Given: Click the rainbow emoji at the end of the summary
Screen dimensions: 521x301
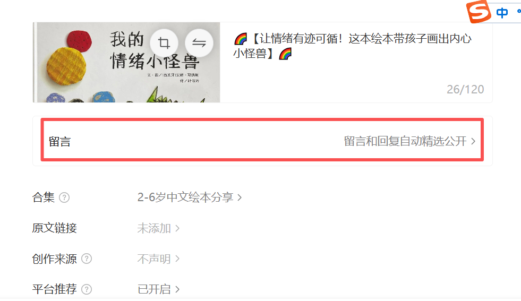Looking at the screenshot, I should click(x=285, y=54).
